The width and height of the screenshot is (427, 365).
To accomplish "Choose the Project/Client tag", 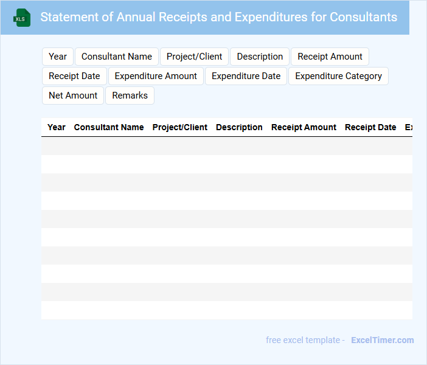I will [x=195, y=57].
